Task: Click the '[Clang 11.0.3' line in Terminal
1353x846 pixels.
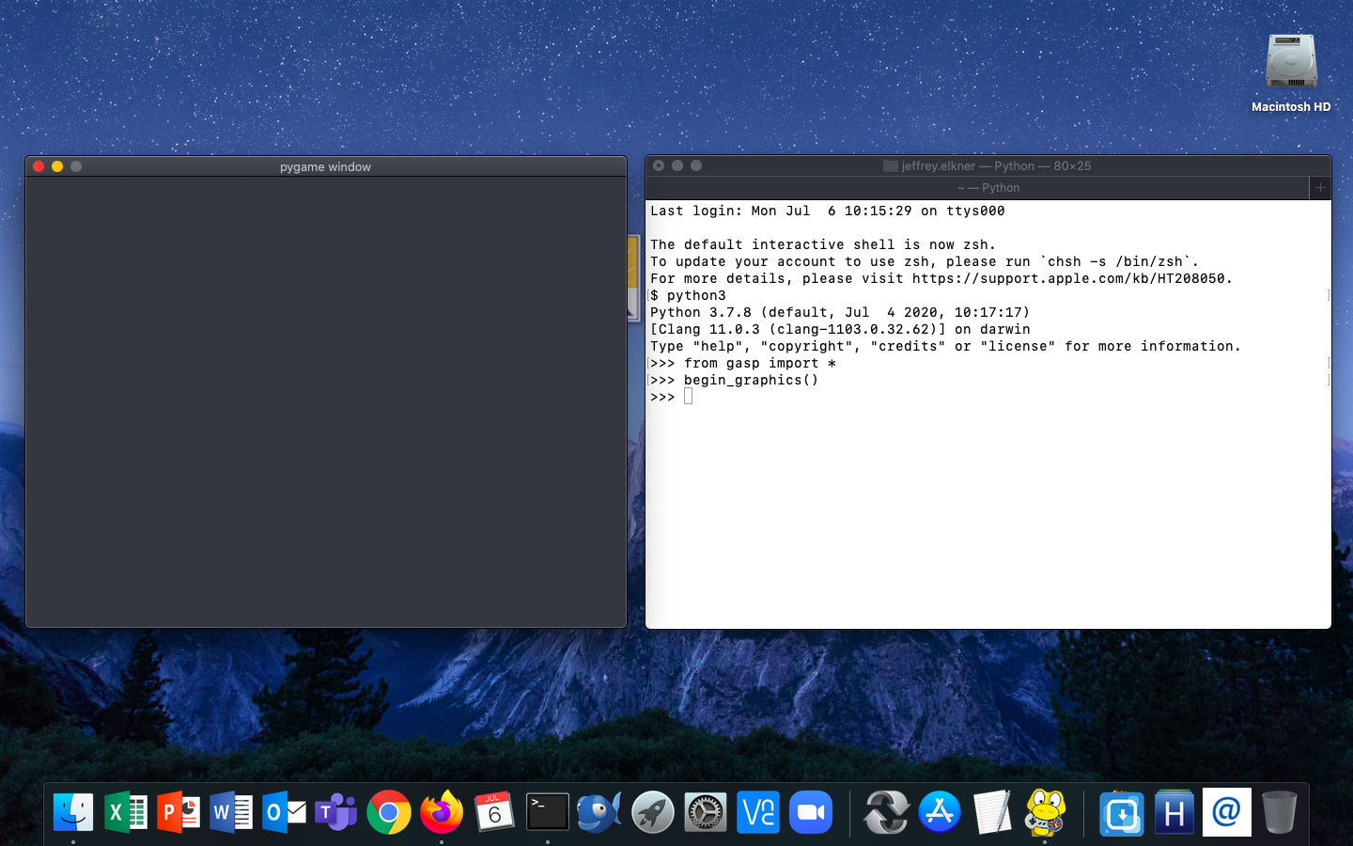Action: pyautogui.click(x=840, y=329)
